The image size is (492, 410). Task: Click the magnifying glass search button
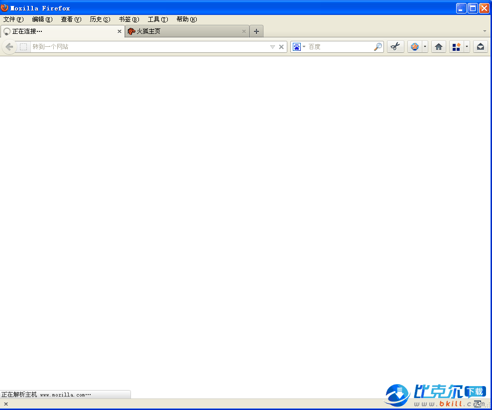tap(378, 47)
